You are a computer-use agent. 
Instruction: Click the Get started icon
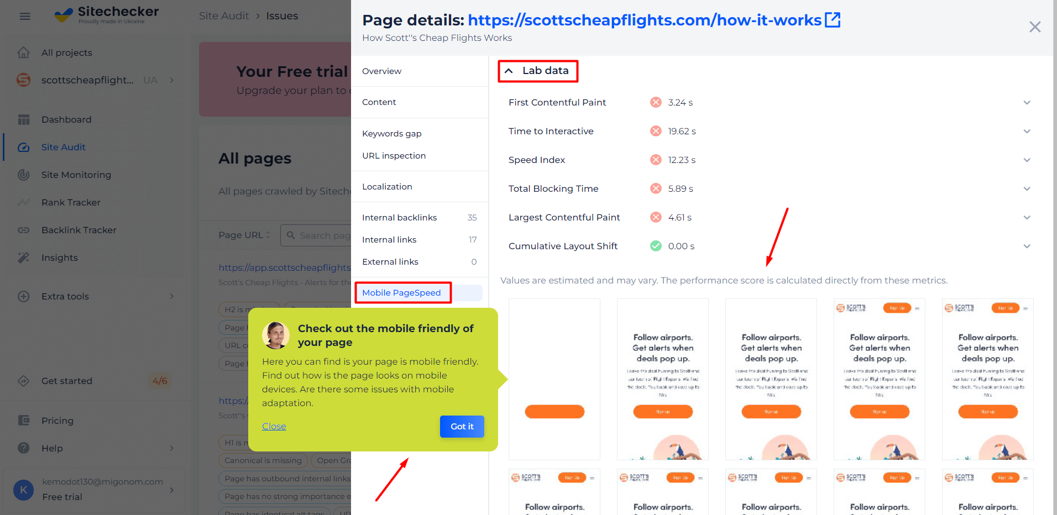(x=24, y=381)
